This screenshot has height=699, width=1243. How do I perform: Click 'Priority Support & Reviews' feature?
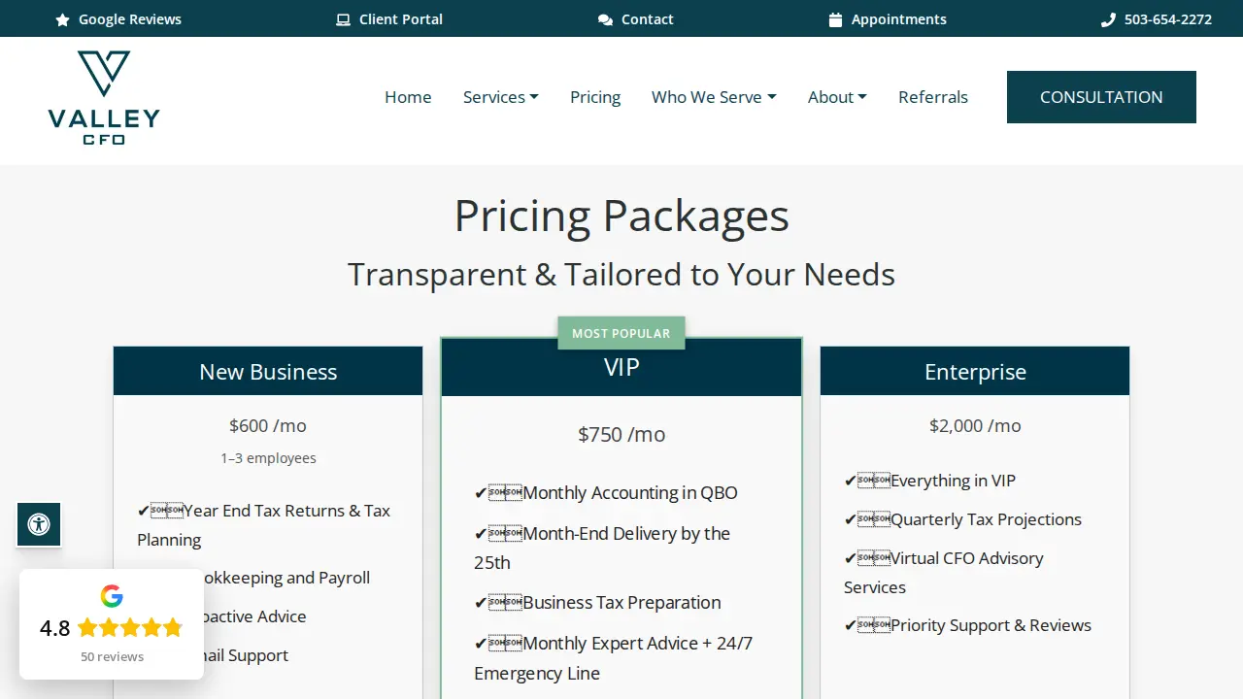tap(967, 625)
